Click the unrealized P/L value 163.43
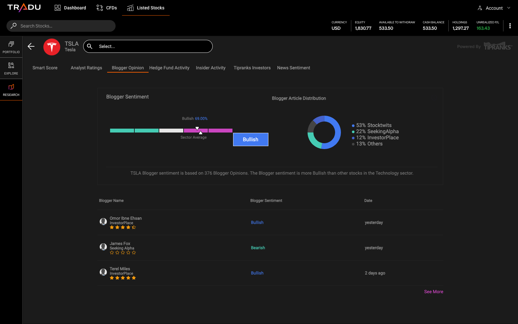 tap(483, 28)
